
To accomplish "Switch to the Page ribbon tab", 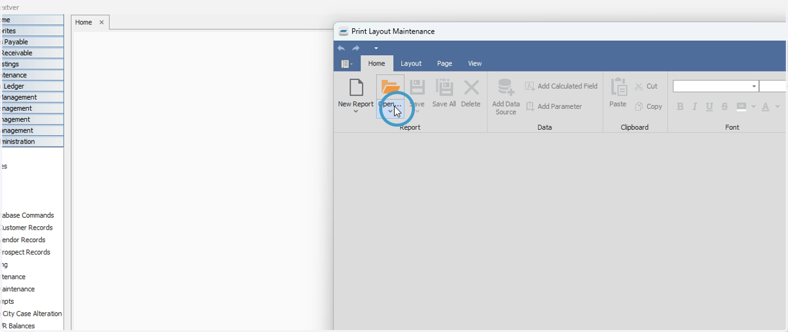I will click(x=445, y=64).
